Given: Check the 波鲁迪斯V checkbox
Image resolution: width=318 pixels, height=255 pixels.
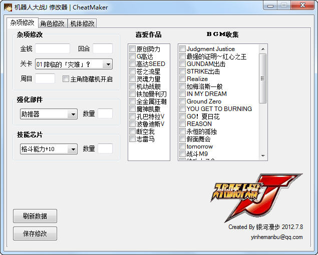Looking at the screenshot, I should pyautogui.click(x=132, y=124).
